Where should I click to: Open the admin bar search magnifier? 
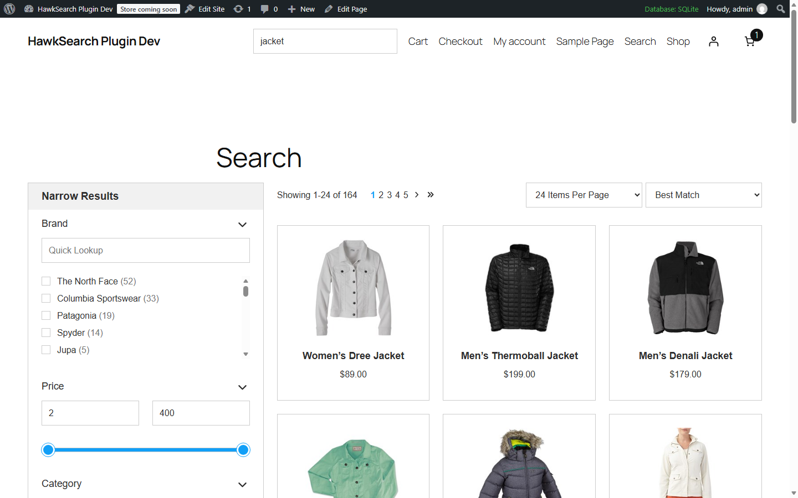point(781,9)
